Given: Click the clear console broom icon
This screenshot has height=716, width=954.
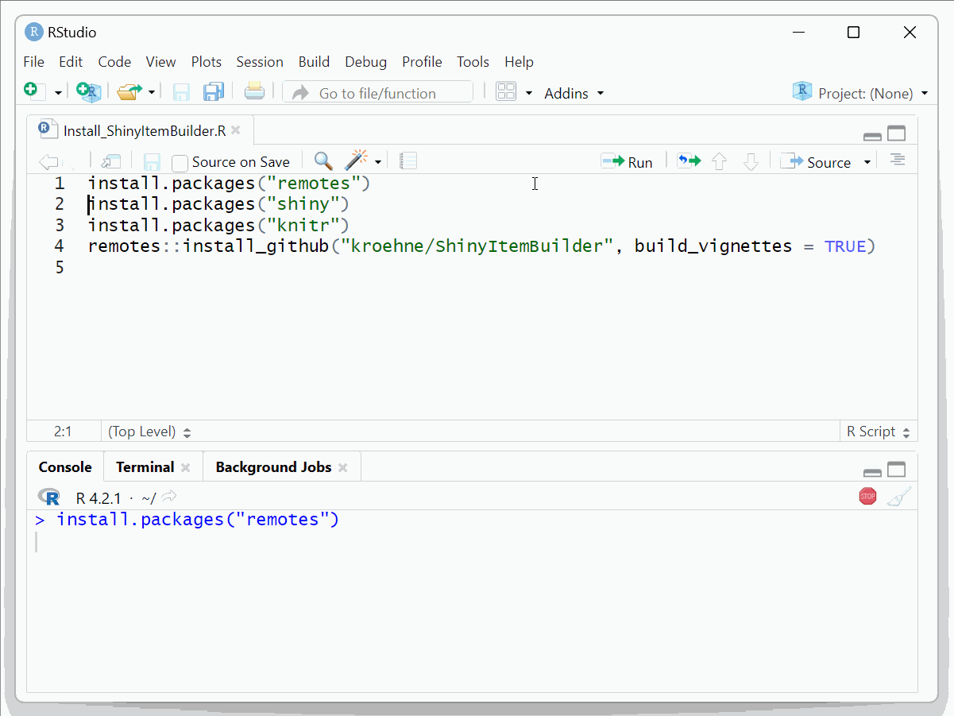Looking at the screenshot, I should [x=898, y=497].
